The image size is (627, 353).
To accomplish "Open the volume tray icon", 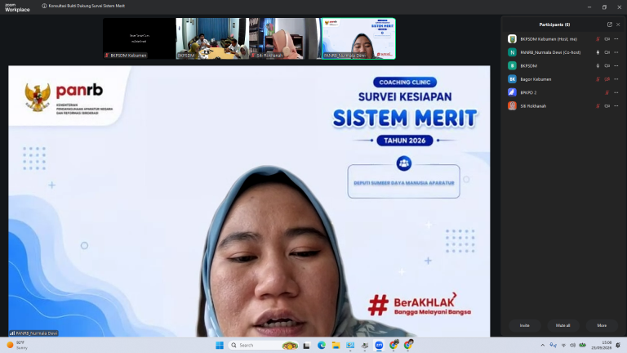I will [x=572, y=345].
